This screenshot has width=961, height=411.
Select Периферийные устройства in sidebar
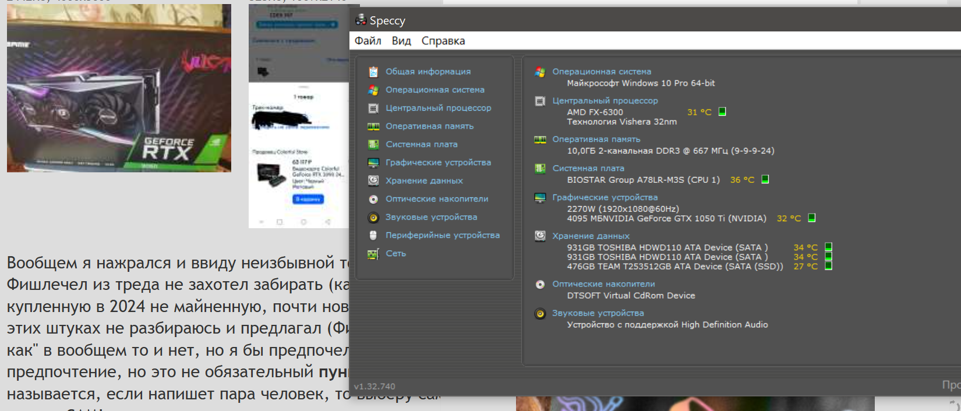pyautogui.click(x=443, y=235)
